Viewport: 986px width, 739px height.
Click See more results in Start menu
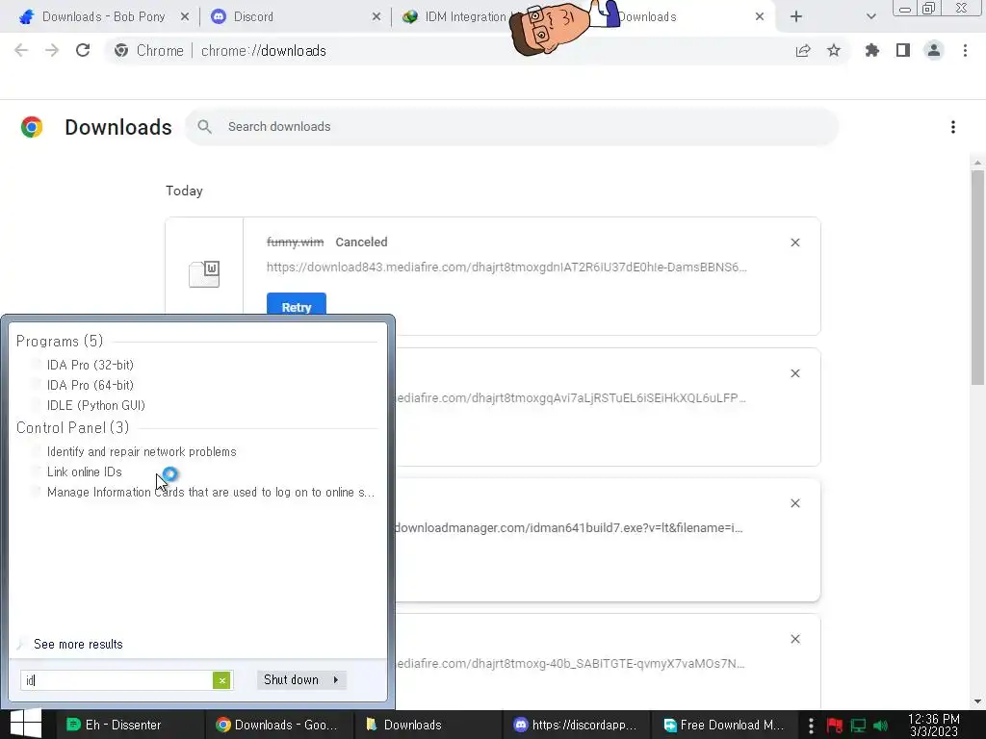(78, 644)
